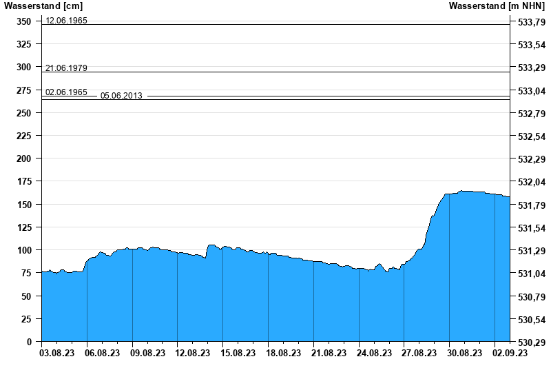Pick the 15.08.23 date tick label

click(238, 353)
